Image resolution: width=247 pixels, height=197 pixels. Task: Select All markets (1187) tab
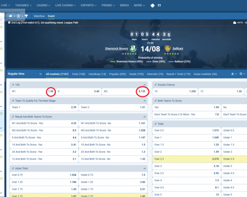tap(57, 74)
